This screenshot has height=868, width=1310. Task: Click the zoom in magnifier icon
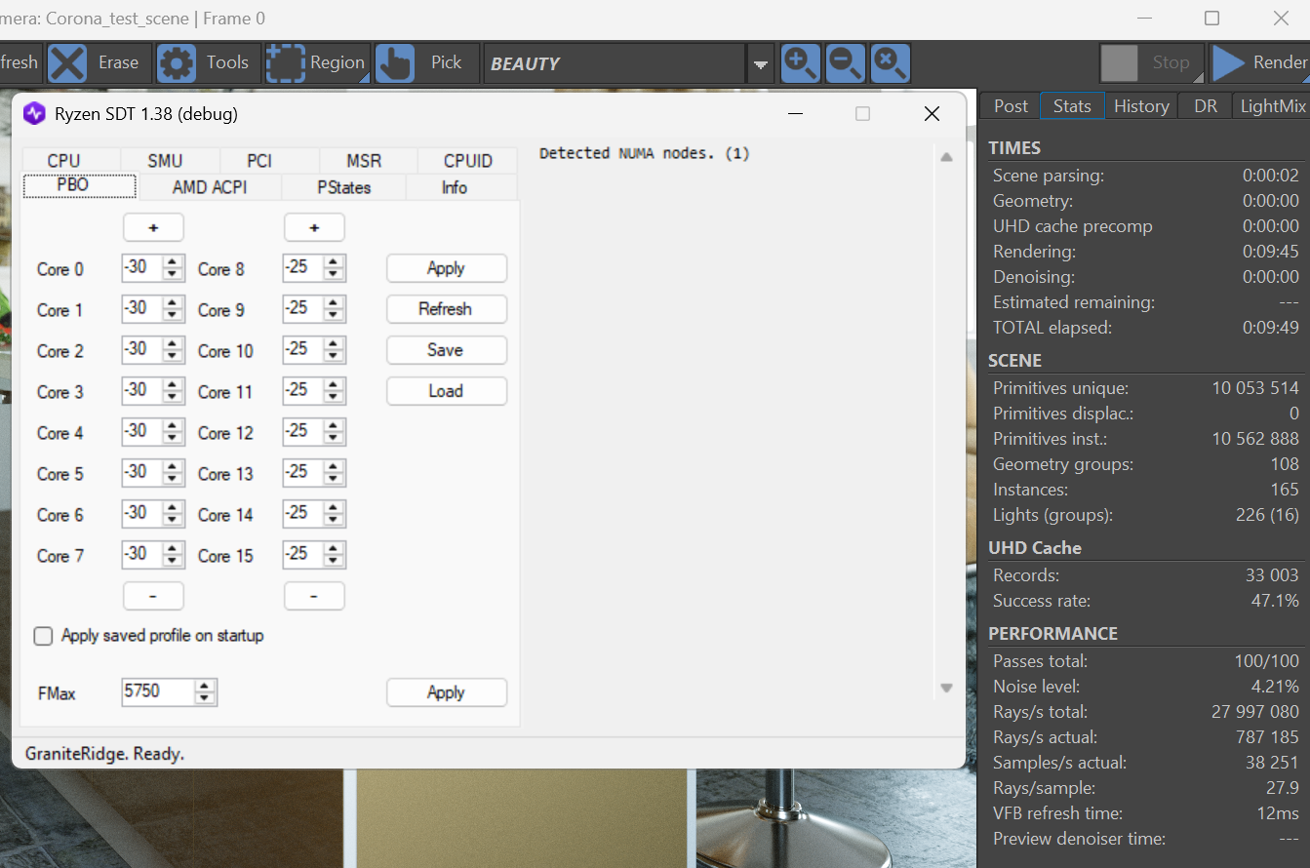point(801,63)
